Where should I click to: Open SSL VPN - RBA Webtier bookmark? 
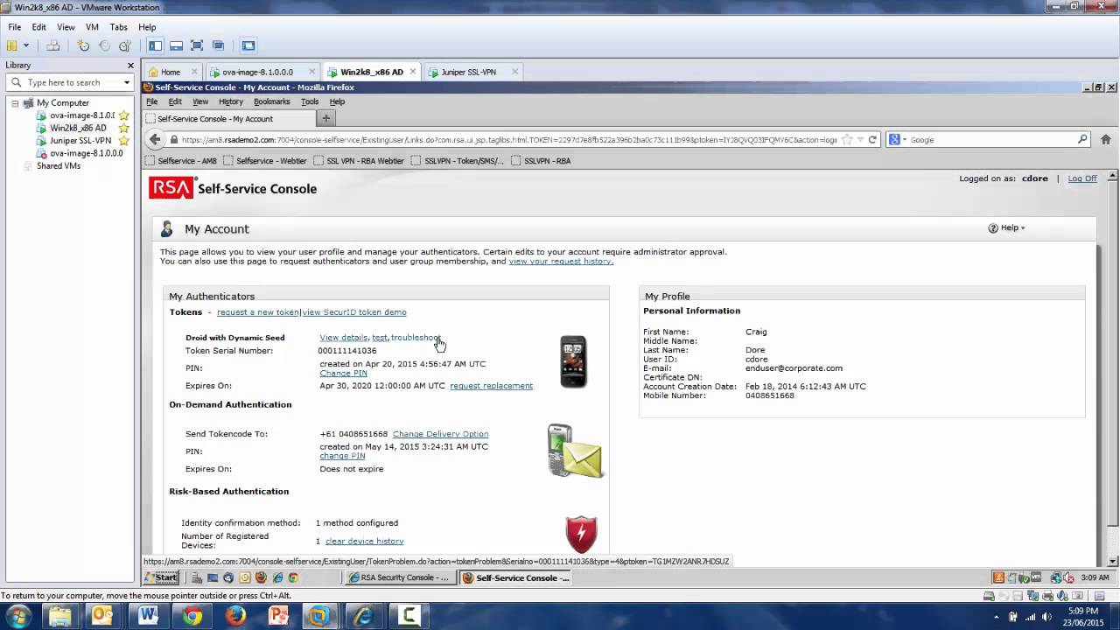click(x=358, y=161)
